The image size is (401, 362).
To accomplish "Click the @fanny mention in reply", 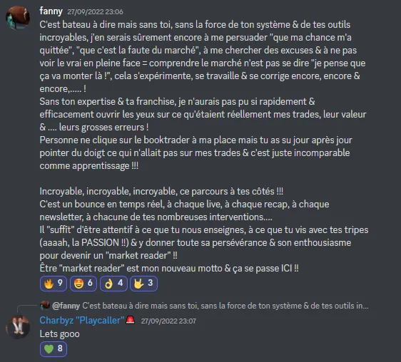I will (x=66, y=306).
